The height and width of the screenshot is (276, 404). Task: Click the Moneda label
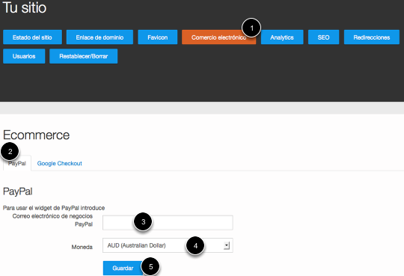pyautogui.click(x=82, y=247)
